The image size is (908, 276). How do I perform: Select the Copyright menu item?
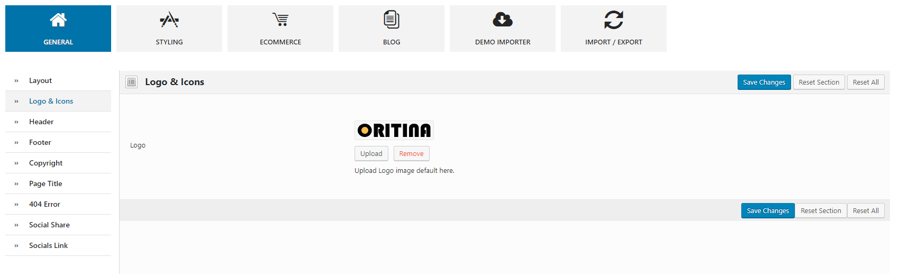58,163
